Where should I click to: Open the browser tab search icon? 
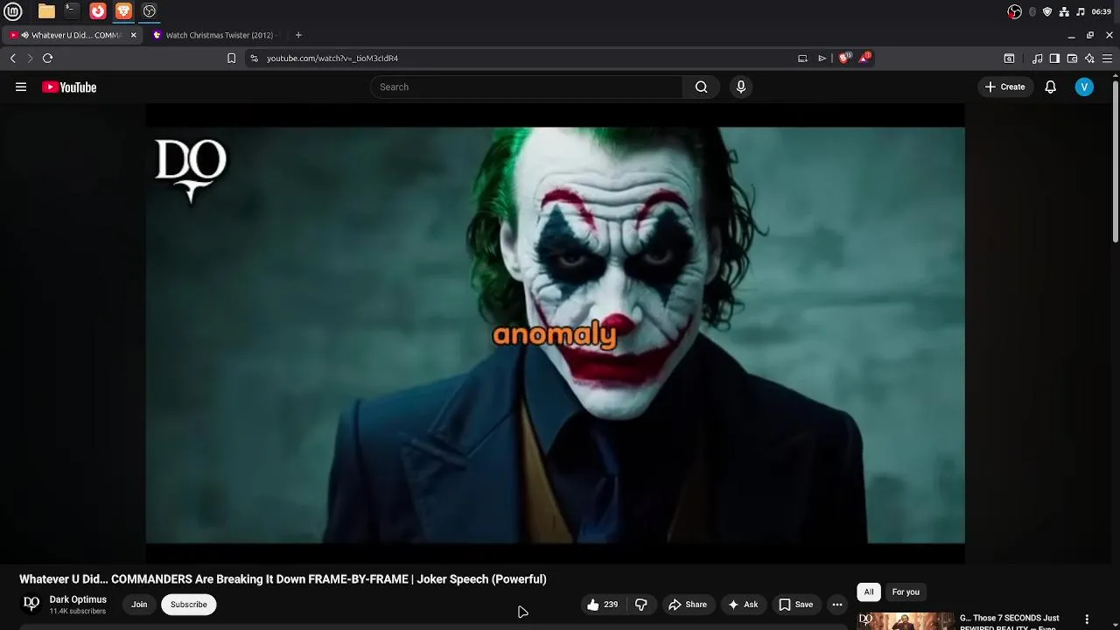1009,59
